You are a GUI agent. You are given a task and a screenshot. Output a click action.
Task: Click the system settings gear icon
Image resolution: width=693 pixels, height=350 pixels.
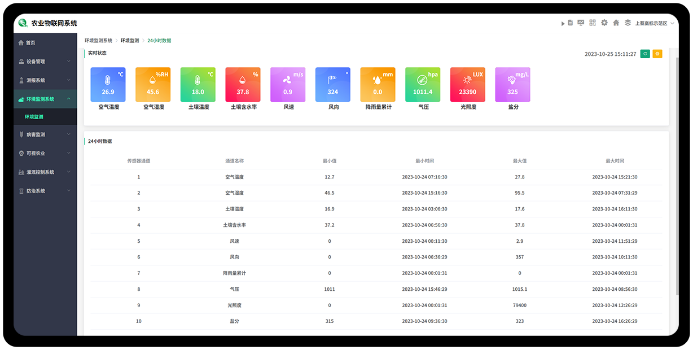604,23
